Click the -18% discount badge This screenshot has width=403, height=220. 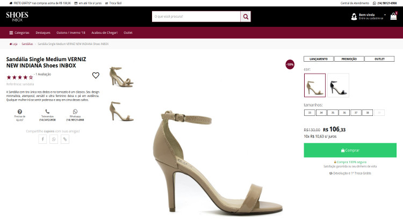(x=290, y=64)
